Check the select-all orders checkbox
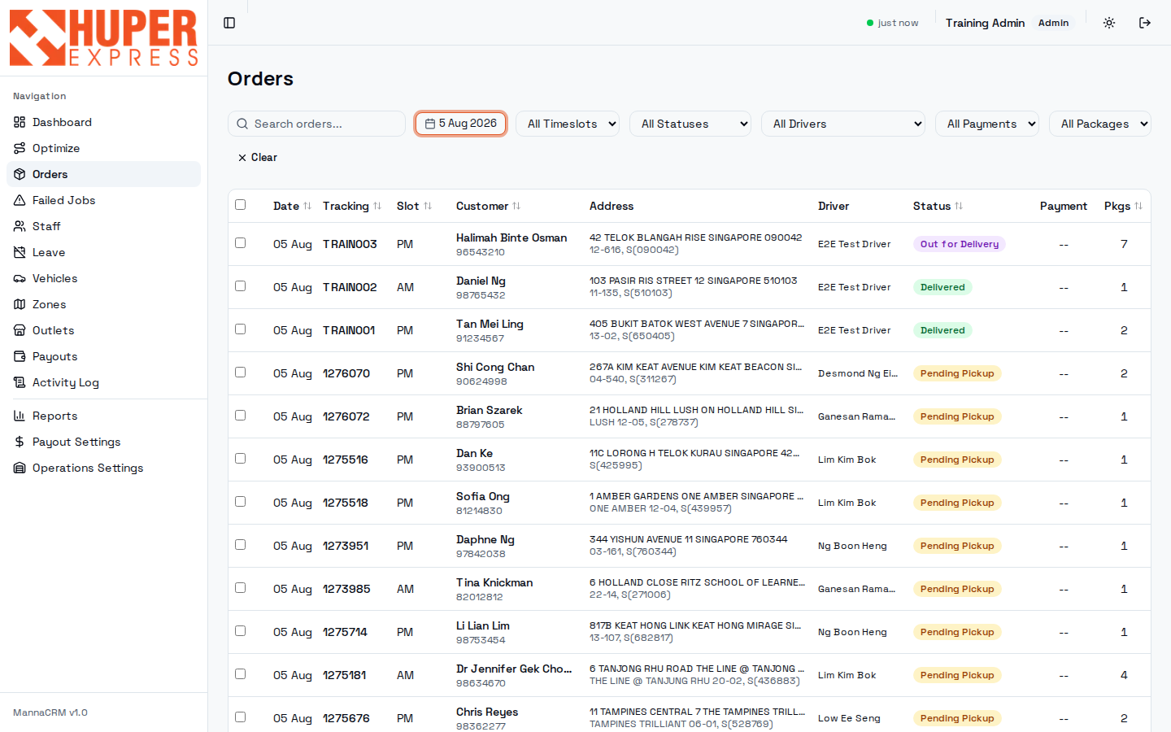Image resolution: width=1171 pixels, height=732 pixels. pos(240,204)
